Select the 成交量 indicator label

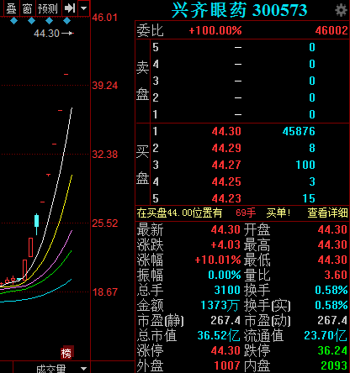point(50,369)
